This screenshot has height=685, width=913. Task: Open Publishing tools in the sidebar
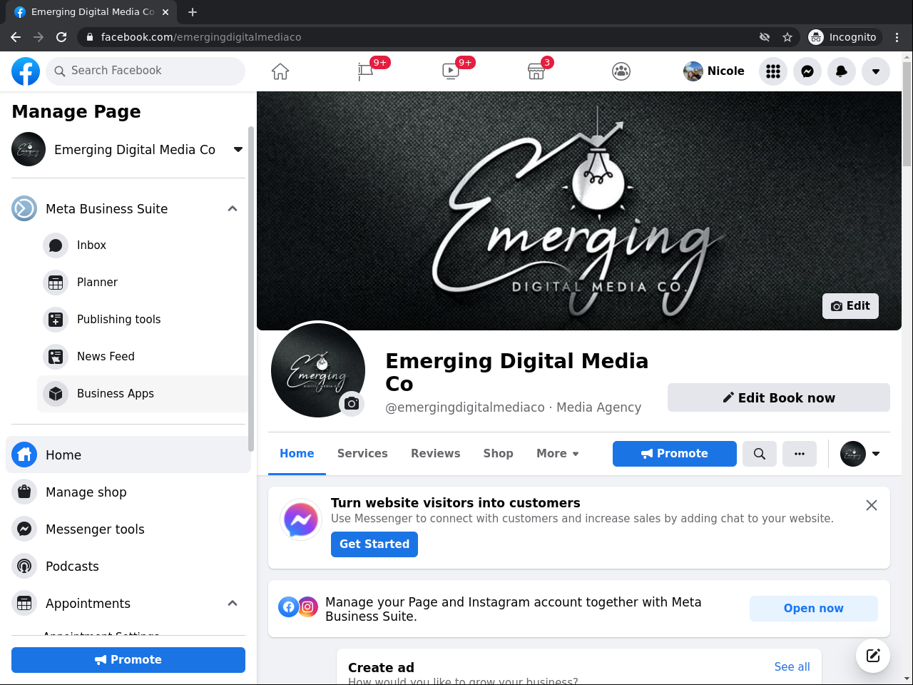point(143,320)
